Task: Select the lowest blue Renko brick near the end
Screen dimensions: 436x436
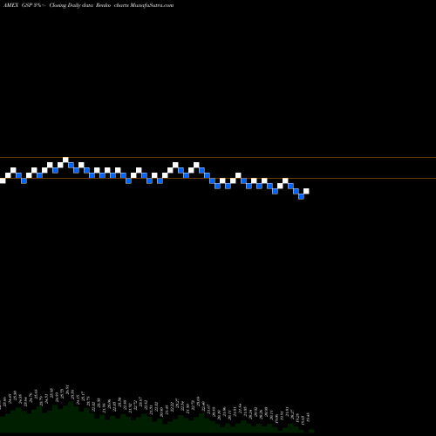Action: click(x=301, y=196)
